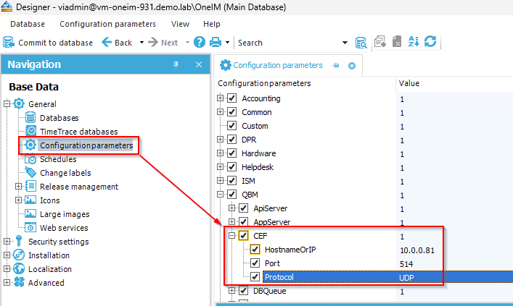The image size is (513, 306).
Task: Click the Icons picture icon
Action: [30, 200]
